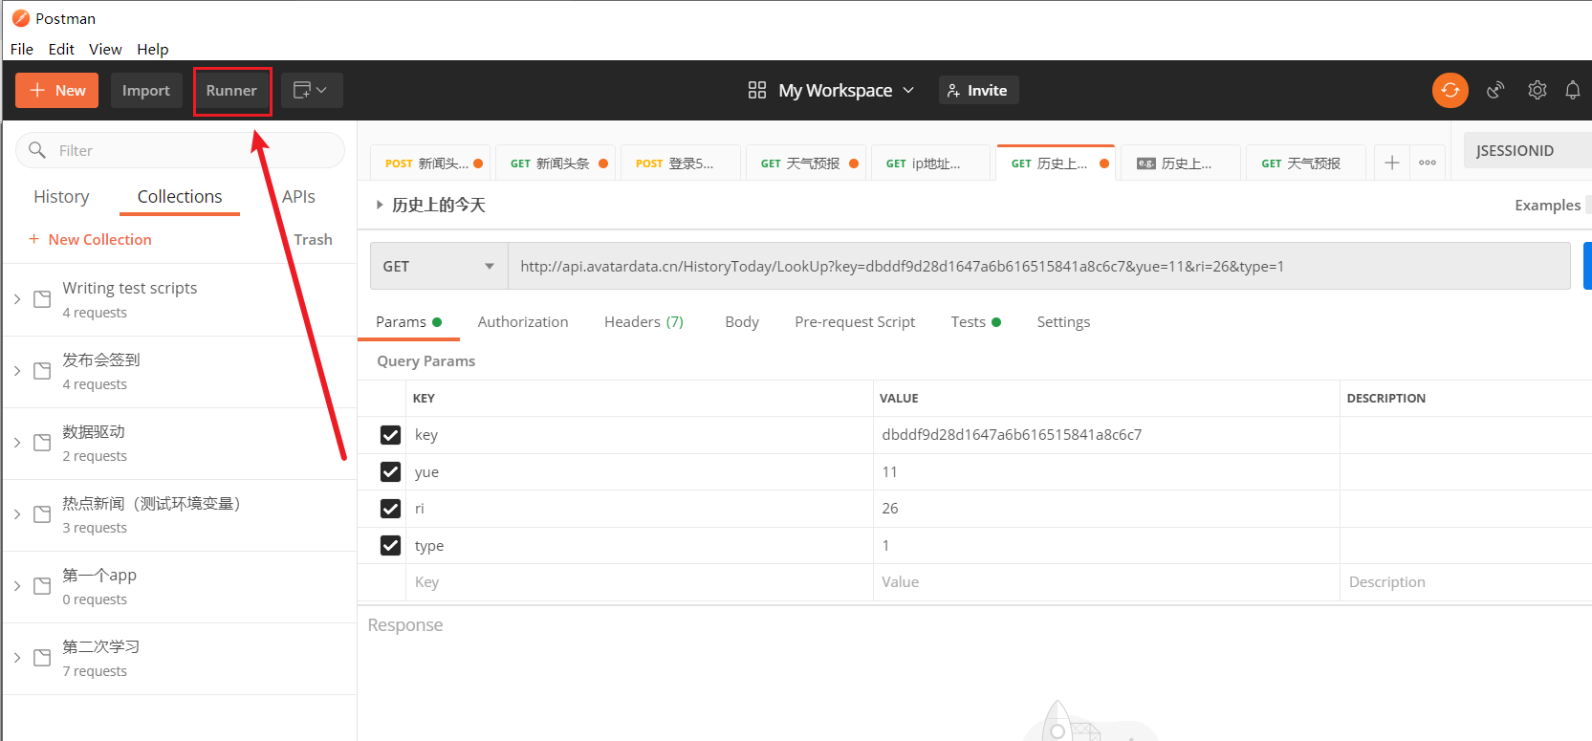Viewport: 1592px width, 741px height.
Task: Open the GET method dropdown
Action: coord(439,266)
